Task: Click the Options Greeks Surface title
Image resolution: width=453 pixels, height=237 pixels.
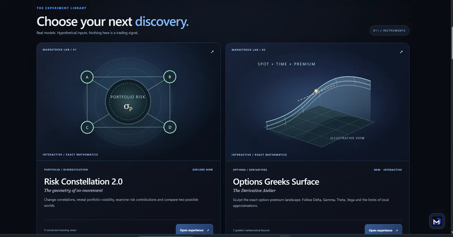Action: [x=276, y=182]
